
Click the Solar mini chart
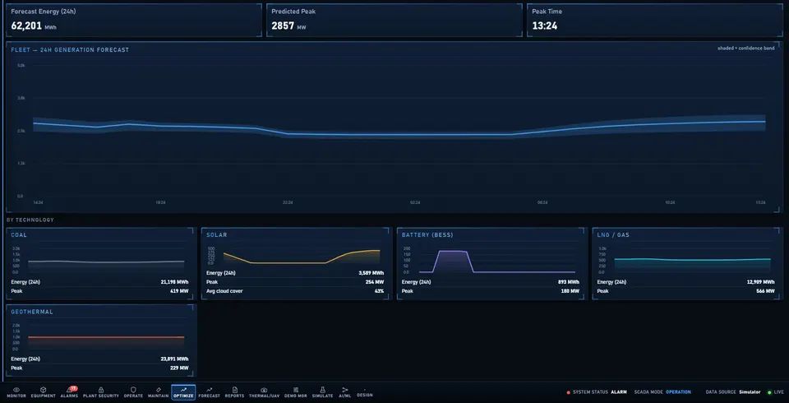coord(301,257)
